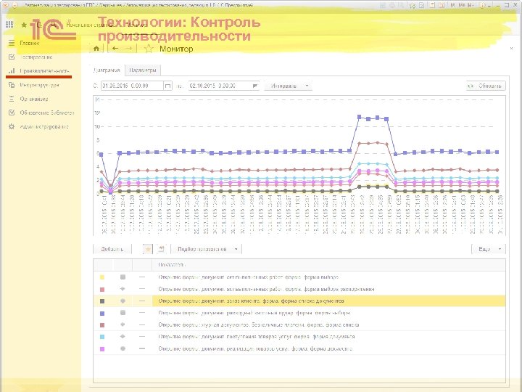Click magenta swatch in реализация товаров услуг row
Screen dimensions: 522x392
[x=102, y=348]
